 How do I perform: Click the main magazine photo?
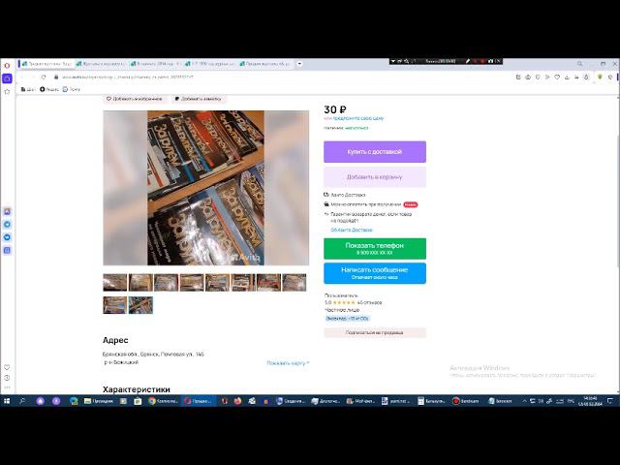tap(206, 188)
